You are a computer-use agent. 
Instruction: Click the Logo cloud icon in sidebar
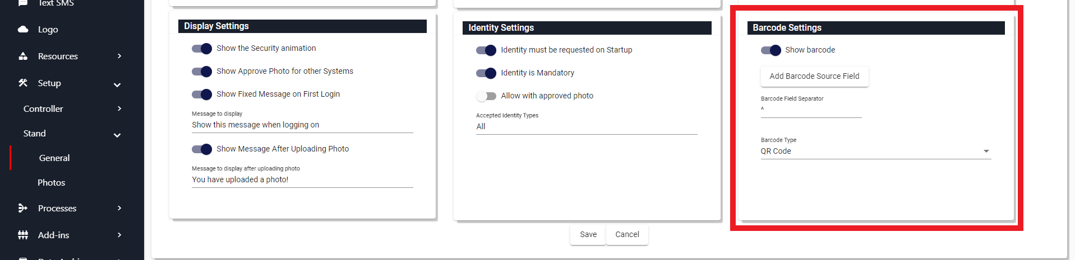coord(23,29)
